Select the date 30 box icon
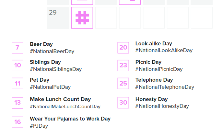 (x=123, y=103)
